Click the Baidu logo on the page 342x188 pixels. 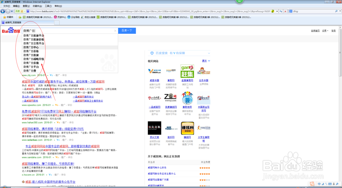click(11, 30)
